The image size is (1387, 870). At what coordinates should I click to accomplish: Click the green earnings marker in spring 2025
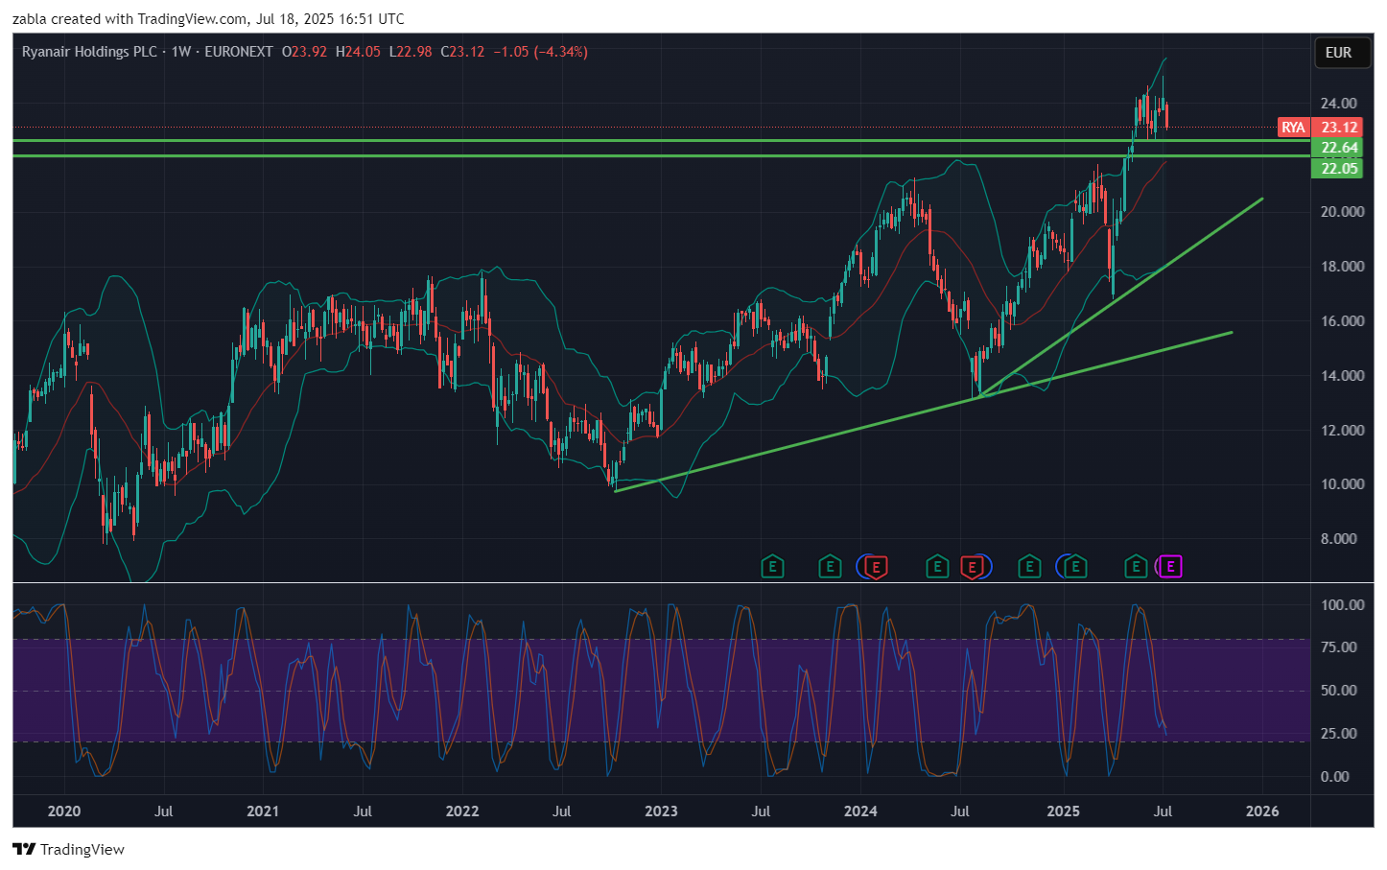click(x=1136, y=567)
